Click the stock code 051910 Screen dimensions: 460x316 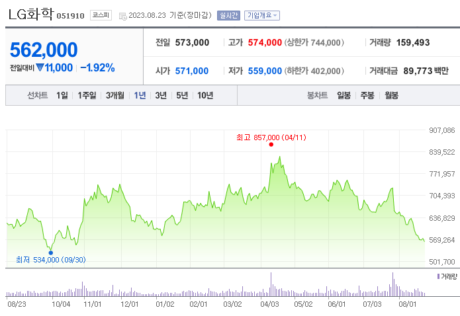pos(70,16)
